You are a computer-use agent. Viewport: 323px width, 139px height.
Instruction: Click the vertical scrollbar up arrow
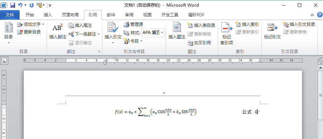321,67
